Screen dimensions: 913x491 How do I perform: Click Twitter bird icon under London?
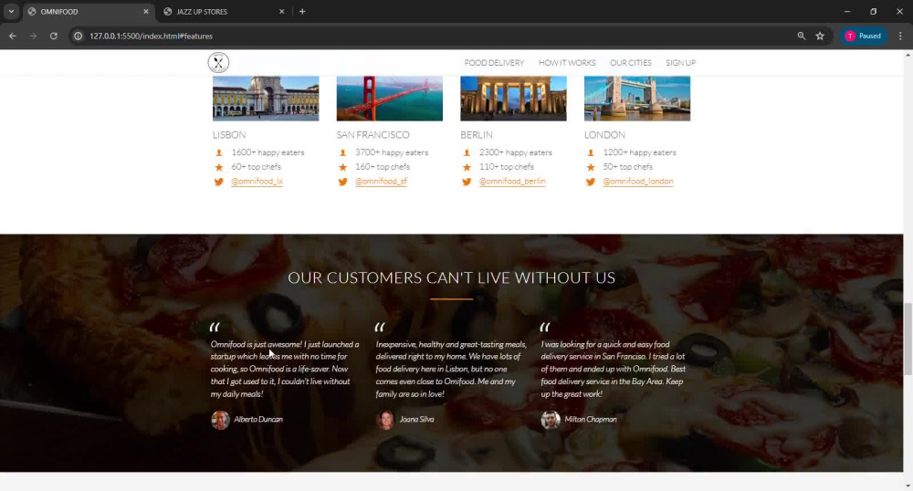591,182
